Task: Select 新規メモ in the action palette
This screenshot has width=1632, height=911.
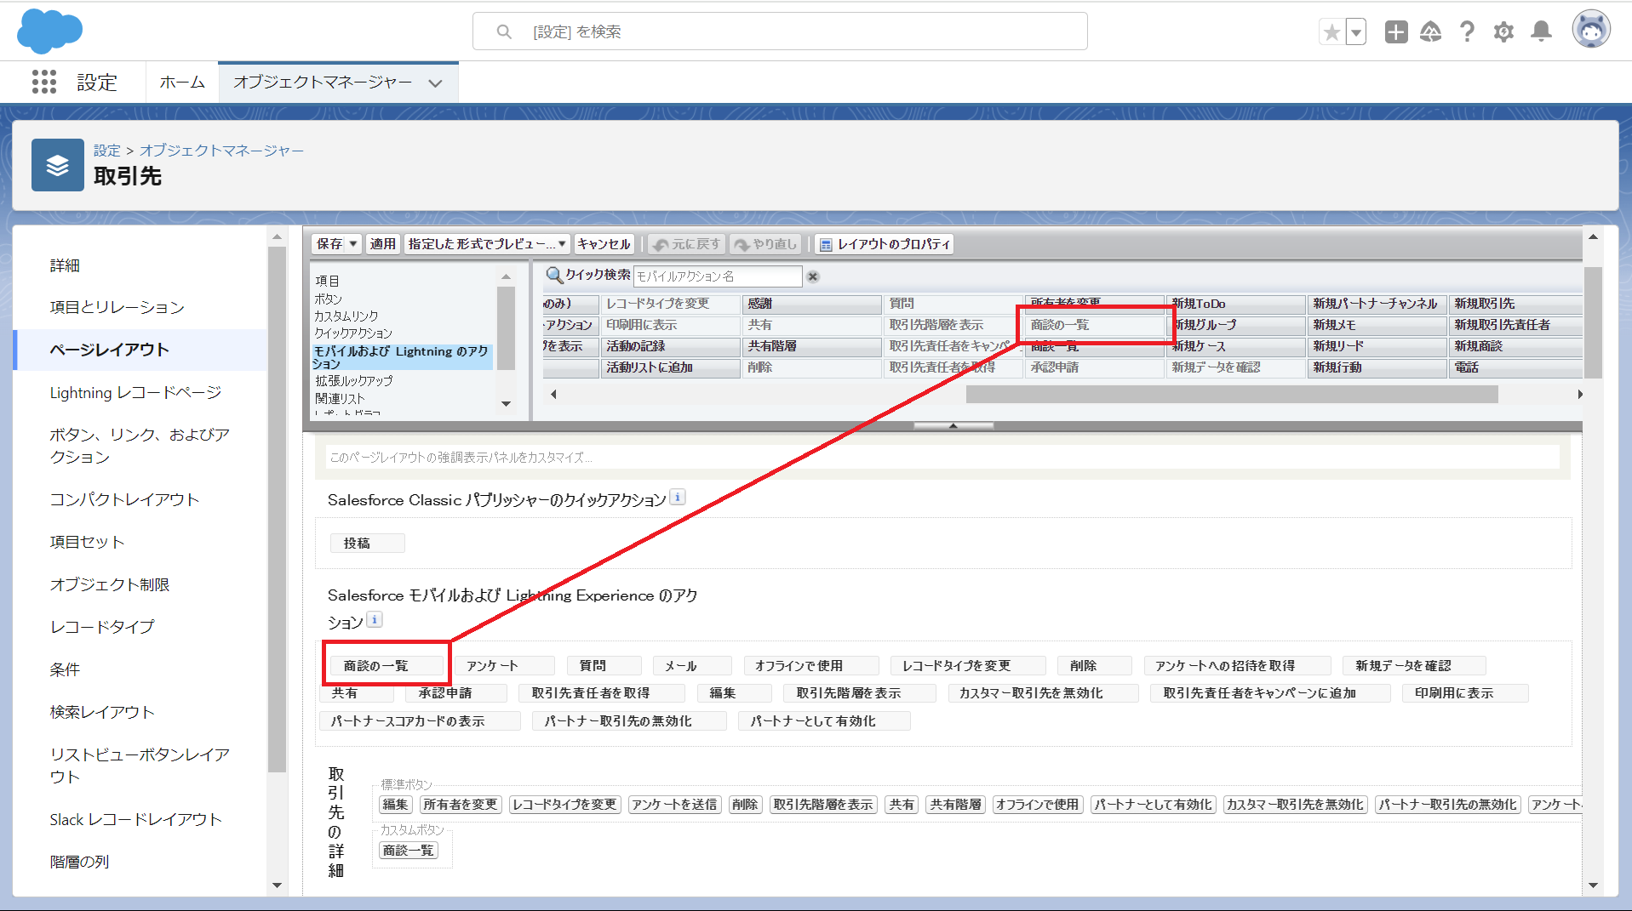Action: coord(1377,325)
